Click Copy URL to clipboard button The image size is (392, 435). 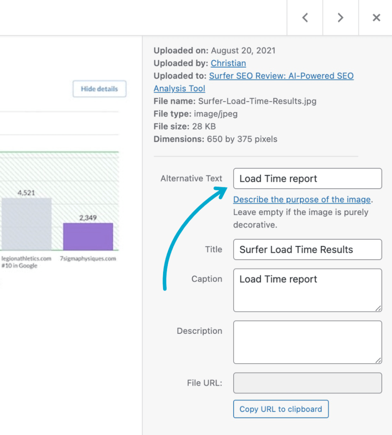tap(281, 409)
